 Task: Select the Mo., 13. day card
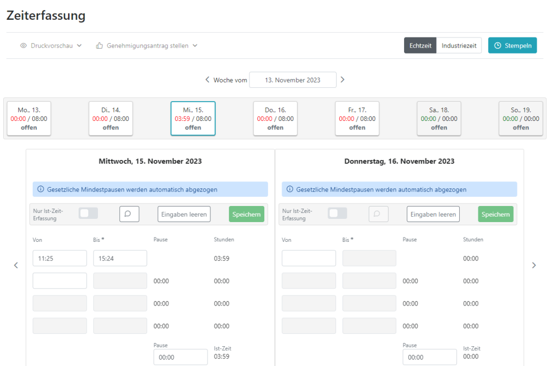click(x=29, y=118)
